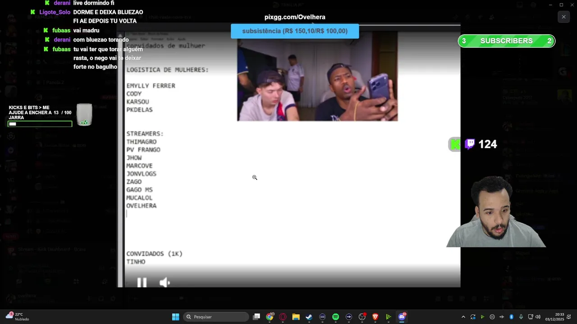Click the "CONVIDADOS (1K)" heading
577x324 pixels.
point(154,254)
